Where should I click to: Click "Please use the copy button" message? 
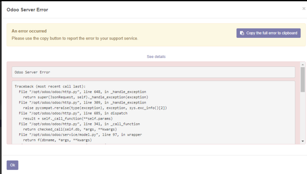[75, 39]
